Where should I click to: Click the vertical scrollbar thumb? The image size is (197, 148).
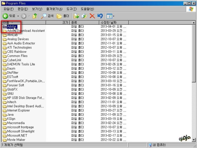point(194,53)
